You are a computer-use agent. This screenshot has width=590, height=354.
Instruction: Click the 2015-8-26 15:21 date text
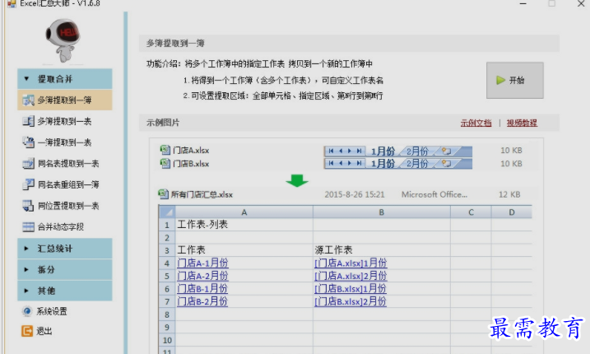tap(355, 194)
